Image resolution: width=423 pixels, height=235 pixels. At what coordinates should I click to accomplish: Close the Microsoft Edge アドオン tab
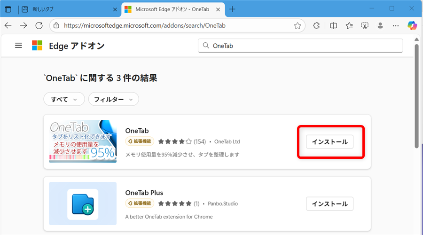coord(218,9)
